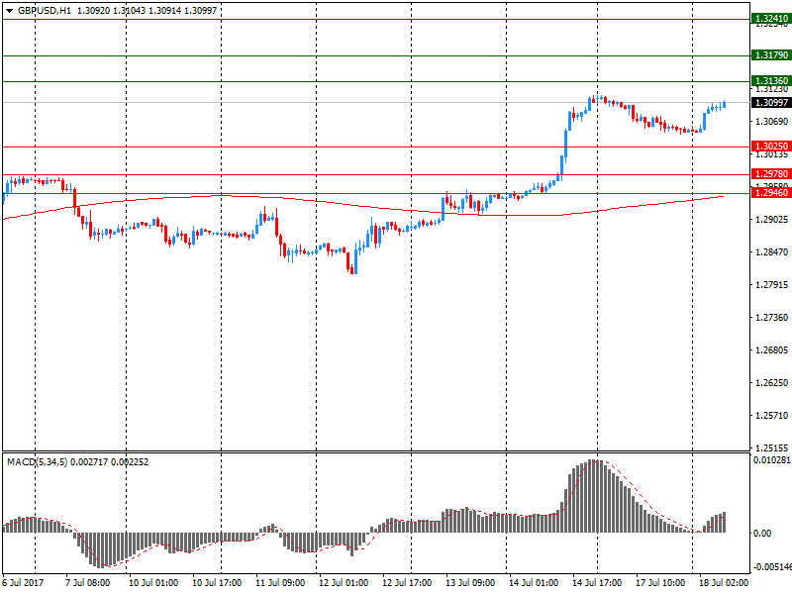
Task: Click the 1.31360 green level price label
Action: pyautogui.click(x=771, y=81)
